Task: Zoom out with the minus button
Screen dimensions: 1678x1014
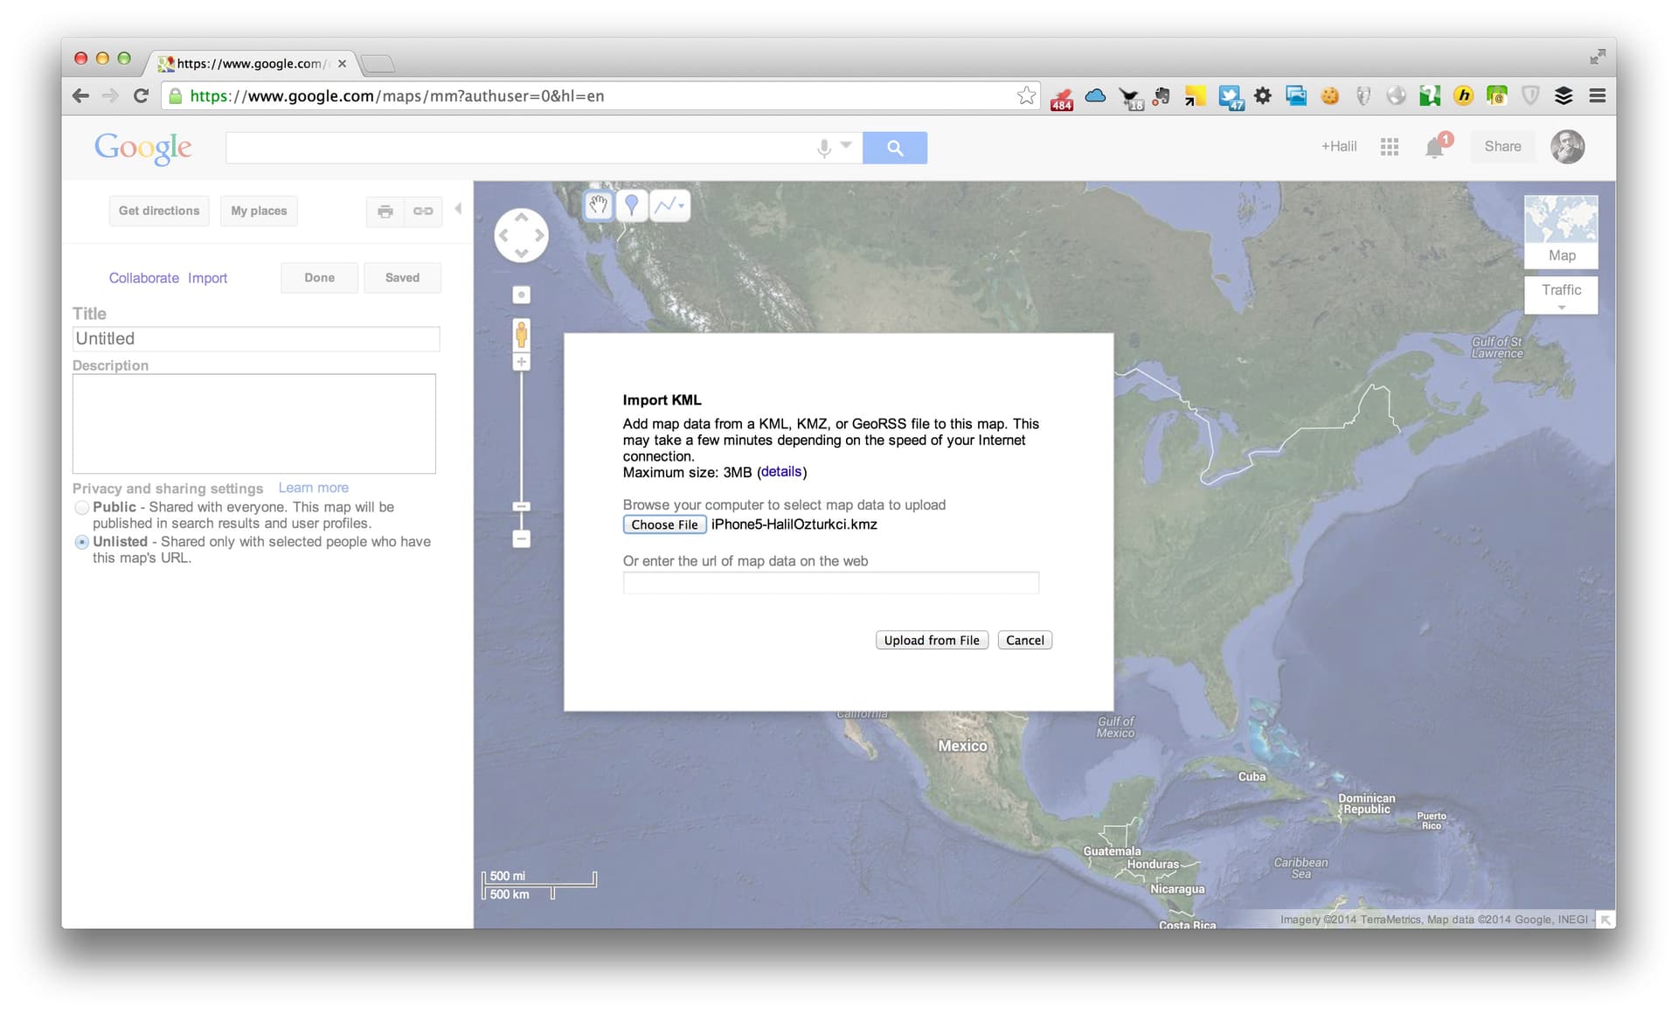Action: [x=522, y=539]
